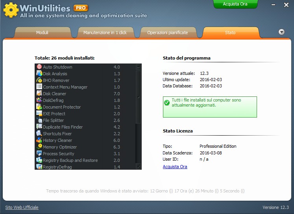This screenshot has height=214, width=294.
Task: Click the Professional Edition license type
Action: click(218, 146)
